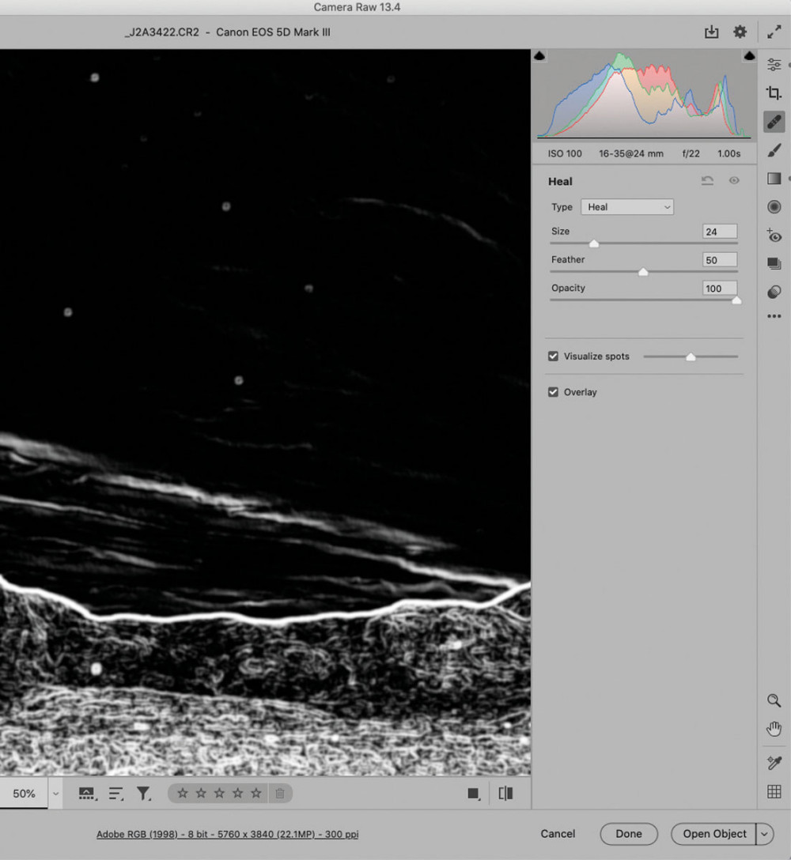Click the Feather value field 50
791x860 pixels.
[x=719, y=260]
